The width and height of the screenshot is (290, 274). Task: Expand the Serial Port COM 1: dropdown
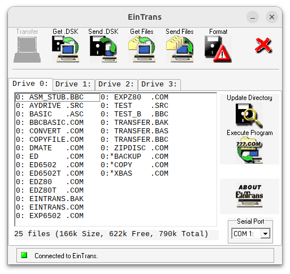pos(265,234)
